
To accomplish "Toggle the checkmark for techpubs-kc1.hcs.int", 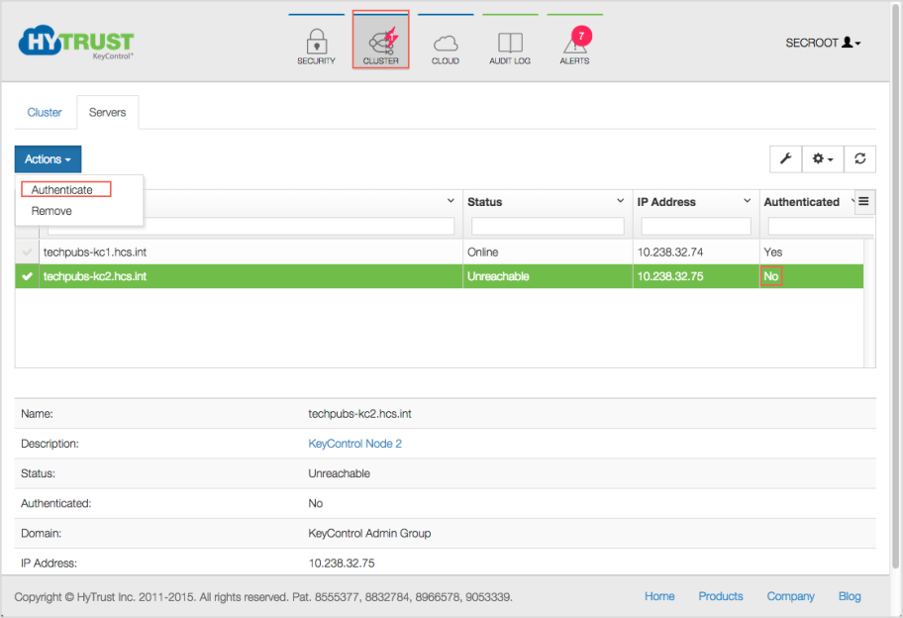I will tap(27, 252).
